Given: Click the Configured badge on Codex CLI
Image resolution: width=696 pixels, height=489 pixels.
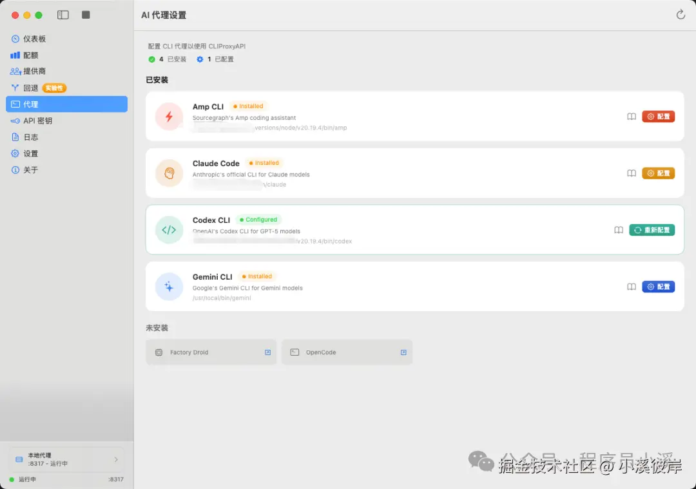Looking at the screenshot, I should click(258, 220).
